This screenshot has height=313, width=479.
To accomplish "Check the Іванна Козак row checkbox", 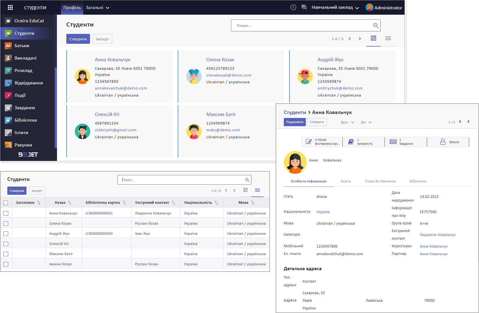I will point(6,264).
